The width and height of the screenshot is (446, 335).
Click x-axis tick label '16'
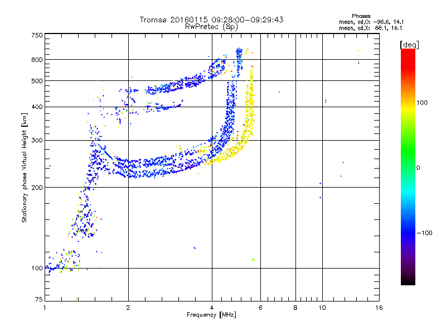point(379,308)
